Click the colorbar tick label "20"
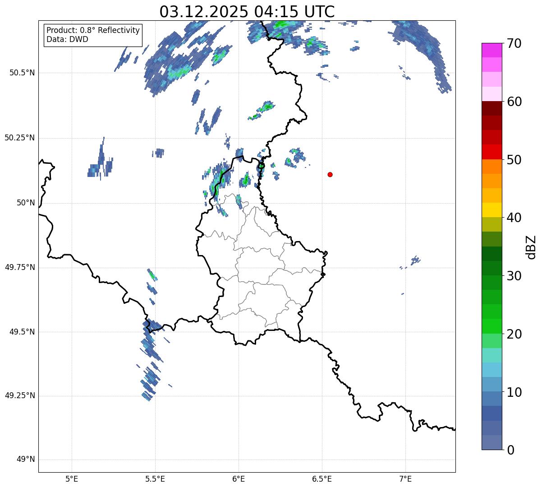This screenshot has width=542, height=488. point(514,334)
